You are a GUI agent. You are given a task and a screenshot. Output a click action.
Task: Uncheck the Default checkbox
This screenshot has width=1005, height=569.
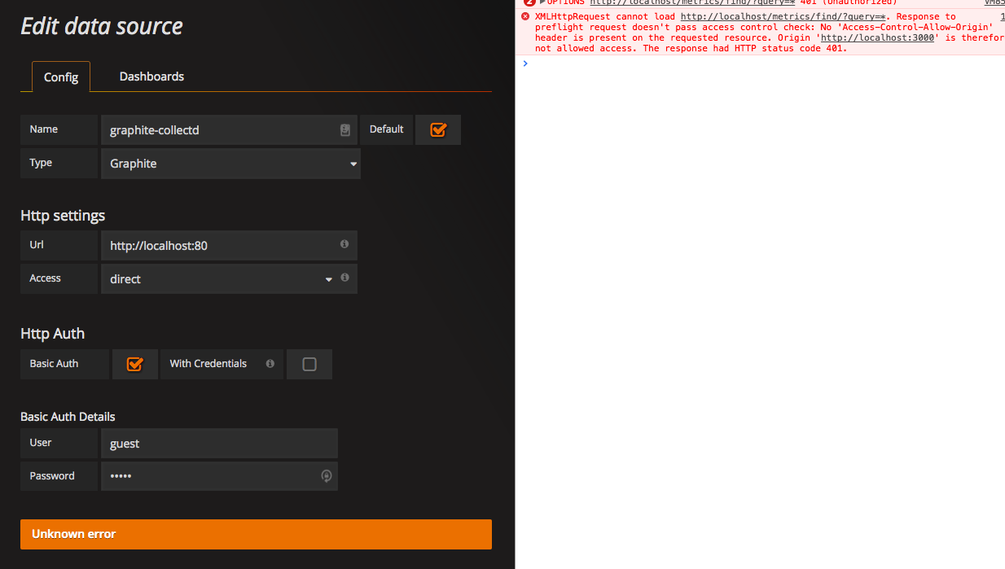click(438, 129)
